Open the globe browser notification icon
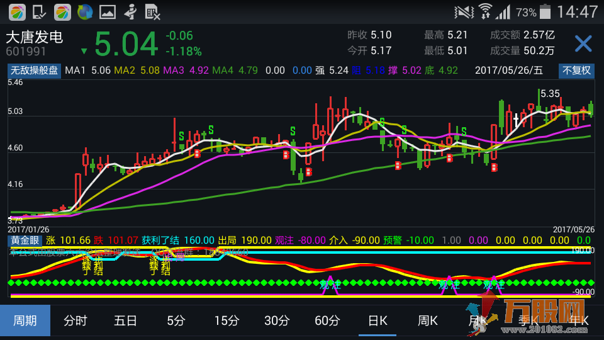 [x=85, y=12]
